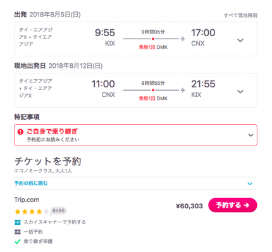This screenshot has height=252, width=272.
Task: Expand the ご自身で乗り継ぎ warning chevron
Action: (250, 135)
